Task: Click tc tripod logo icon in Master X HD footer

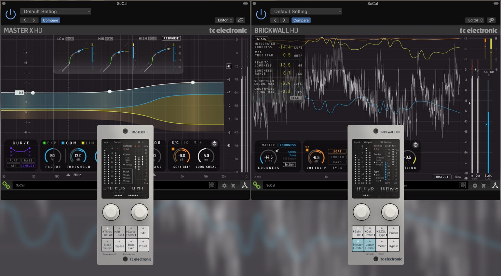Action: pyautogui.click(x=245, y=185)
